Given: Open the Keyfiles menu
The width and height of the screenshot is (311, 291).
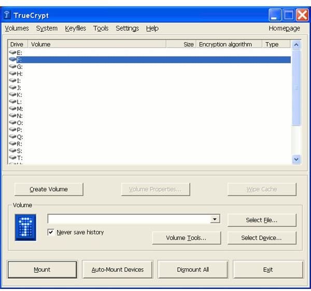Looking at the screenshot, I should [x=76, y=28].
